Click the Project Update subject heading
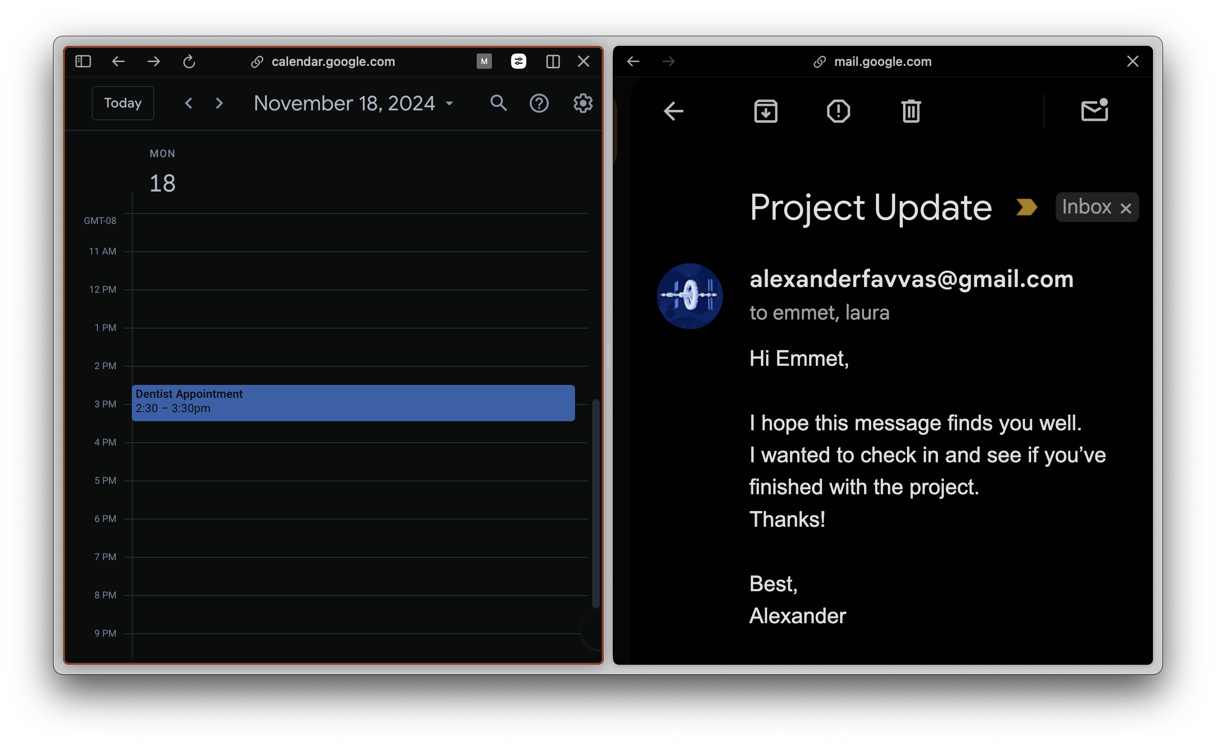Viewport: 1216px width, 745px height. point(871,208)
